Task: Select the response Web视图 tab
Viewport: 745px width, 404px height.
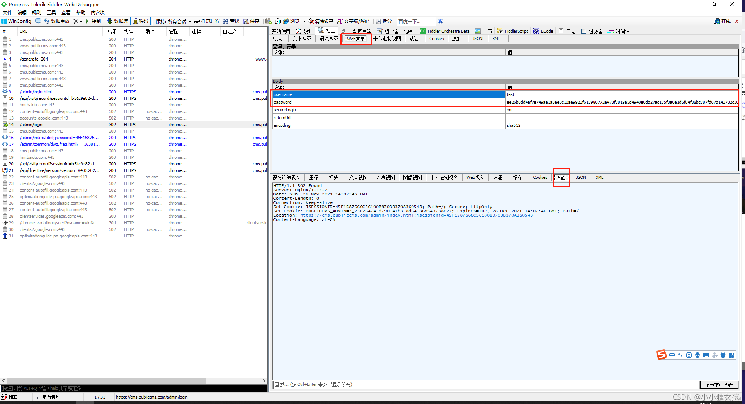Action: coord(475,178)
